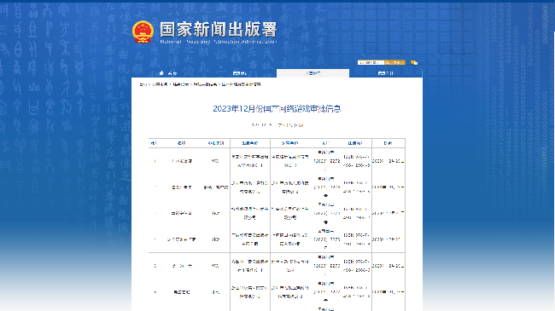555x311 pixels.
Task: Click the magnifier search icon
Action: pos(387,62)
